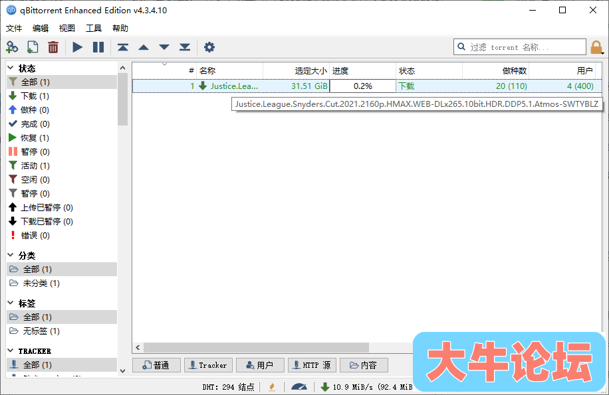Collapse the 标签 section
This screenshot has height=395, width=609.
click(11, 303)
